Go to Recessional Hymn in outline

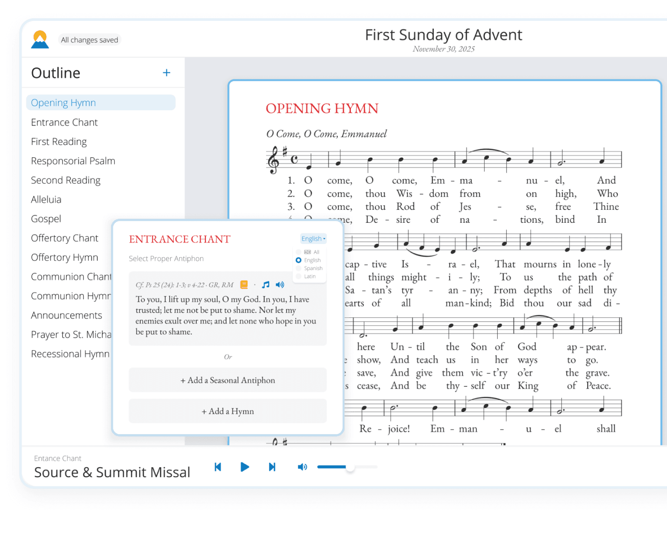click(70, 354)
